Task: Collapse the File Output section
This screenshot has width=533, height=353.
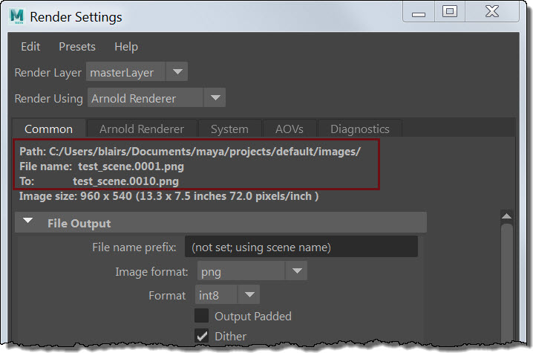Action: tap(28, 222)
